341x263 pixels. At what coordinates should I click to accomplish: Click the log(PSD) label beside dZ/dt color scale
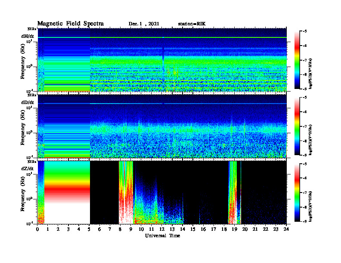(x=311, y=206)
